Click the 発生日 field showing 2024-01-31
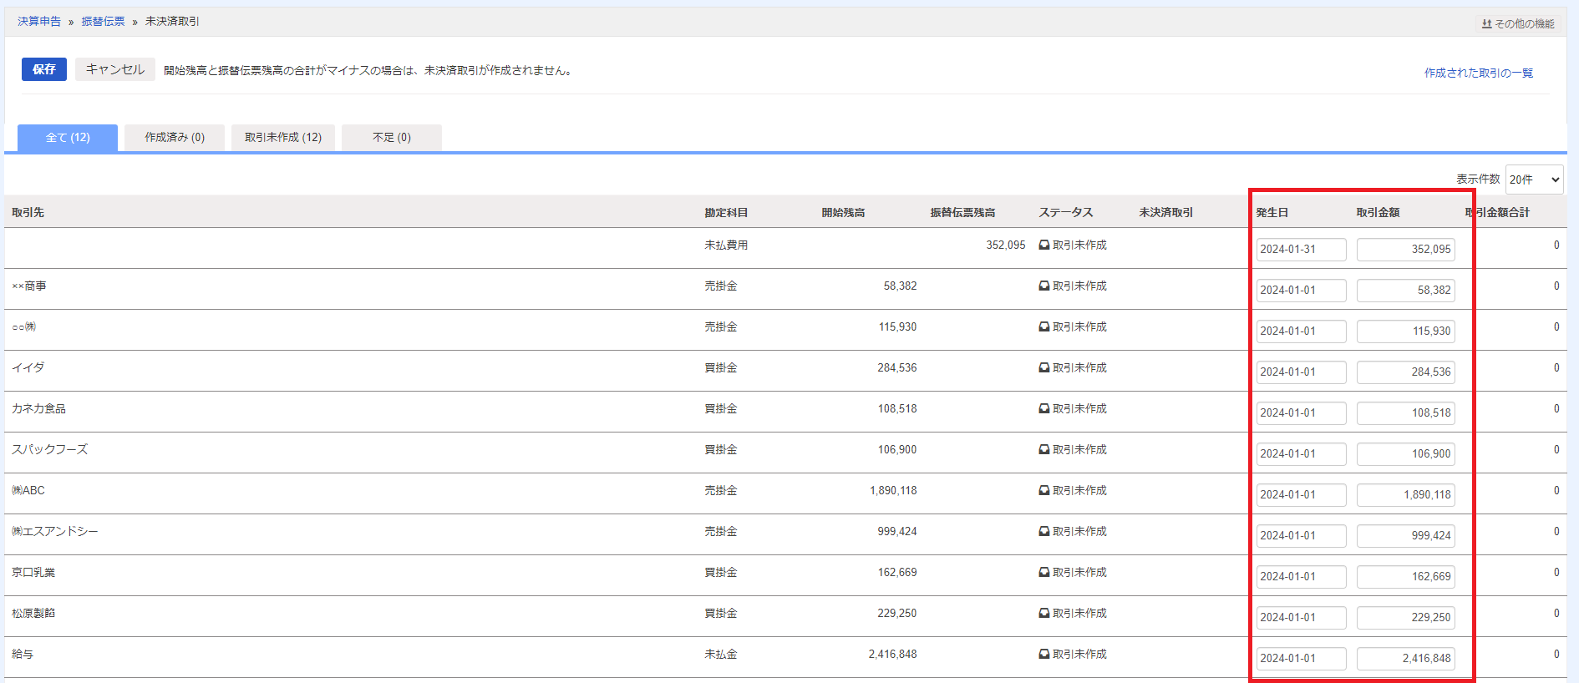Screen dimensions: 1579x683 (x=1302, y=250)
